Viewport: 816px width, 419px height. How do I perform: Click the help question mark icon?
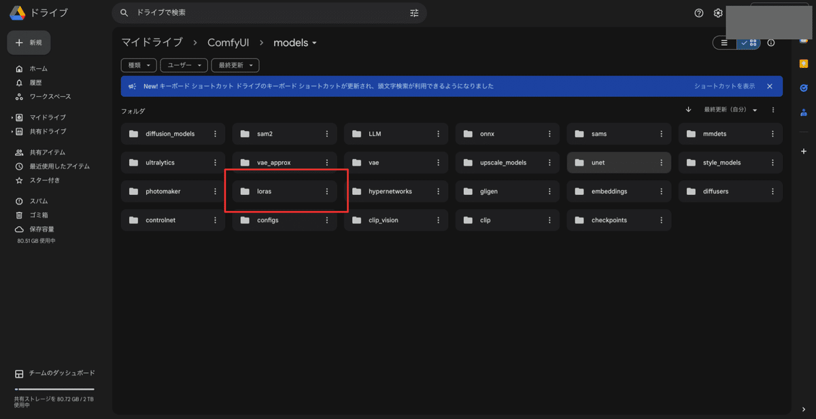[698, 13]
